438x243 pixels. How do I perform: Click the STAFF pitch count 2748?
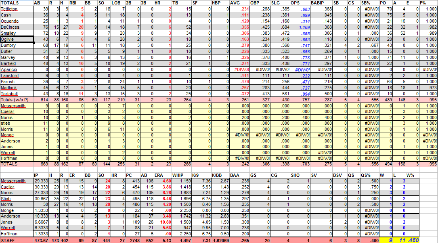[132, 241]
